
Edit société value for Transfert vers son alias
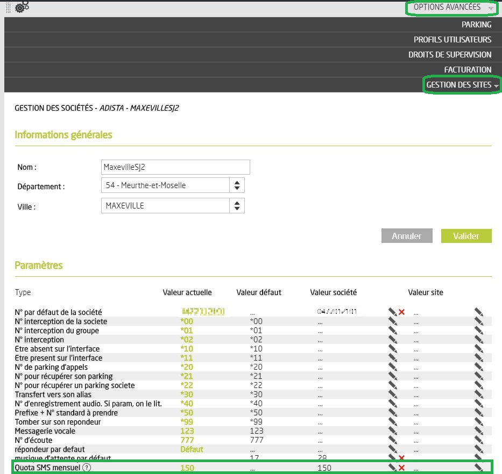click(392, 394)
